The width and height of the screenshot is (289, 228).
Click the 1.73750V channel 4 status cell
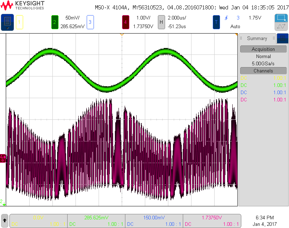[212, 221]
